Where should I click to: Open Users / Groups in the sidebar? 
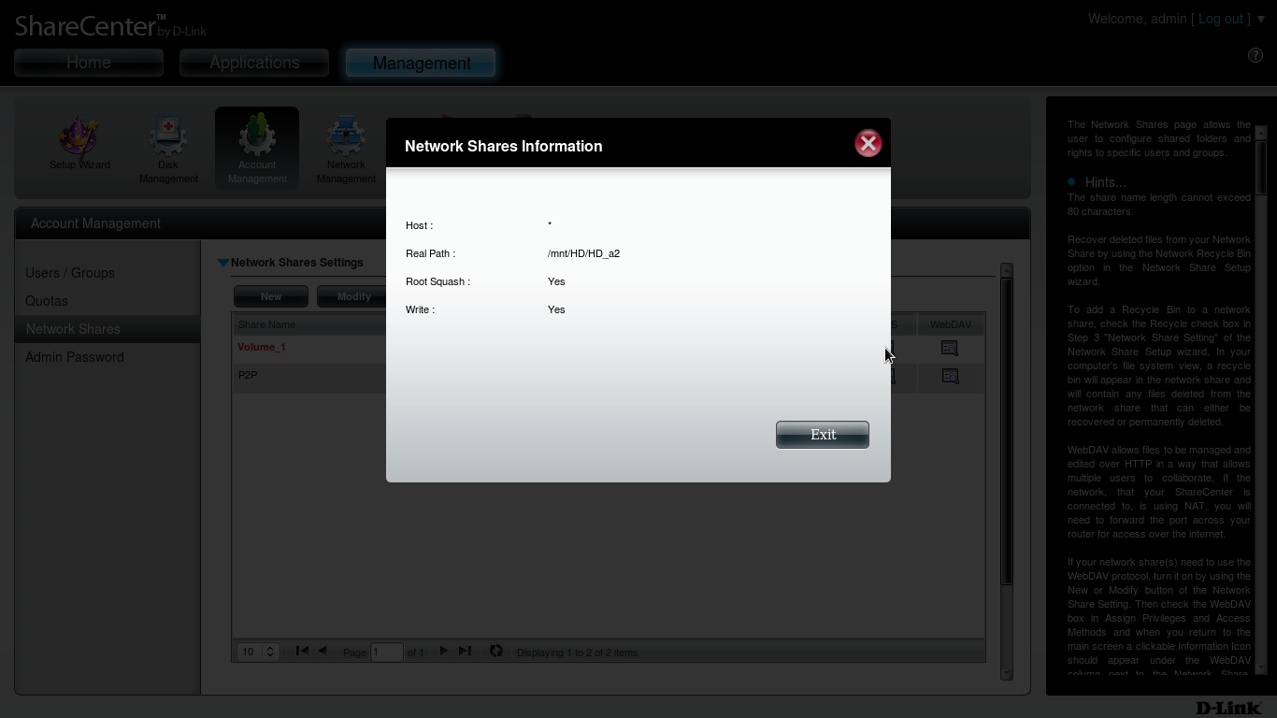70,273
